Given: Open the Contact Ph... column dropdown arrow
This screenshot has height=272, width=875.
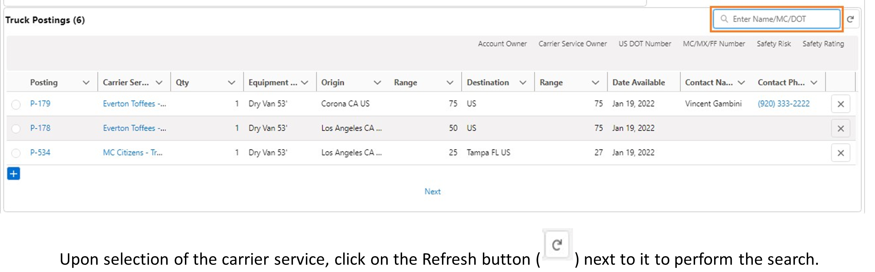Looking at the screenshot, I should tap(814, 83).
